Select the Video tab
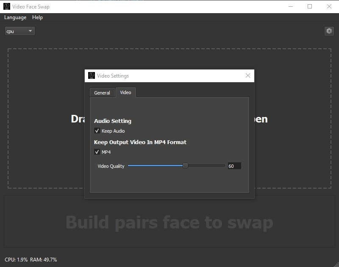The width and height of the screenshot is (339, 267). [x=125, y=92]
